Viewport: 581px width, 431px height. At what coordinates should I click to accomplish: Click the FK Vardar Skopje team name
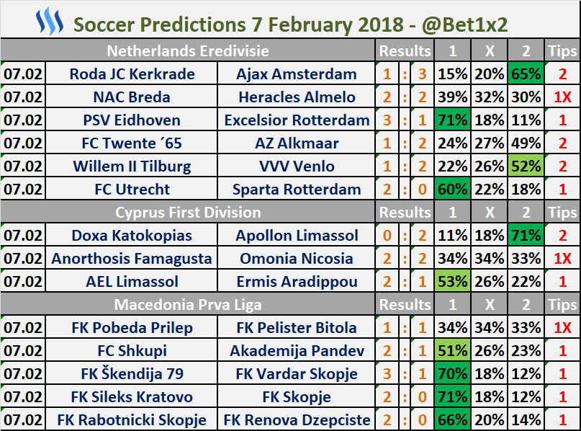tap(297, 374)
